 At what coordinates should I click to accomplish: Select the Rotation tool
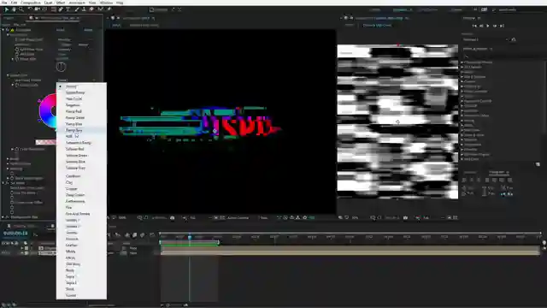[31, 9]
